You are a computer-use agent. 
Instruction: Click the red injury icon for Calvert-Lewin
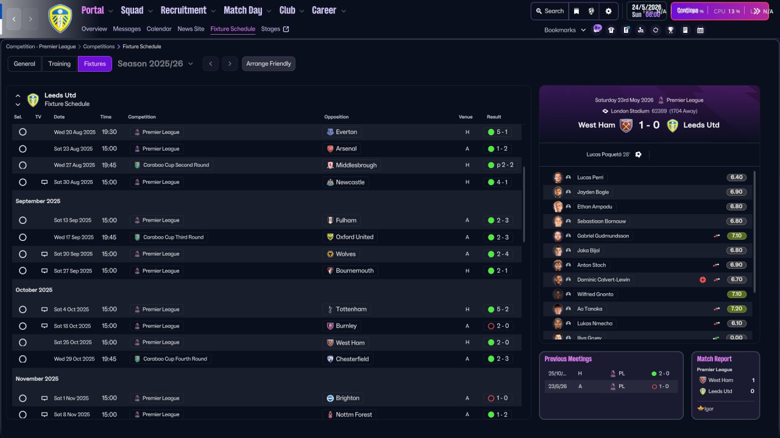coord(703,280)
